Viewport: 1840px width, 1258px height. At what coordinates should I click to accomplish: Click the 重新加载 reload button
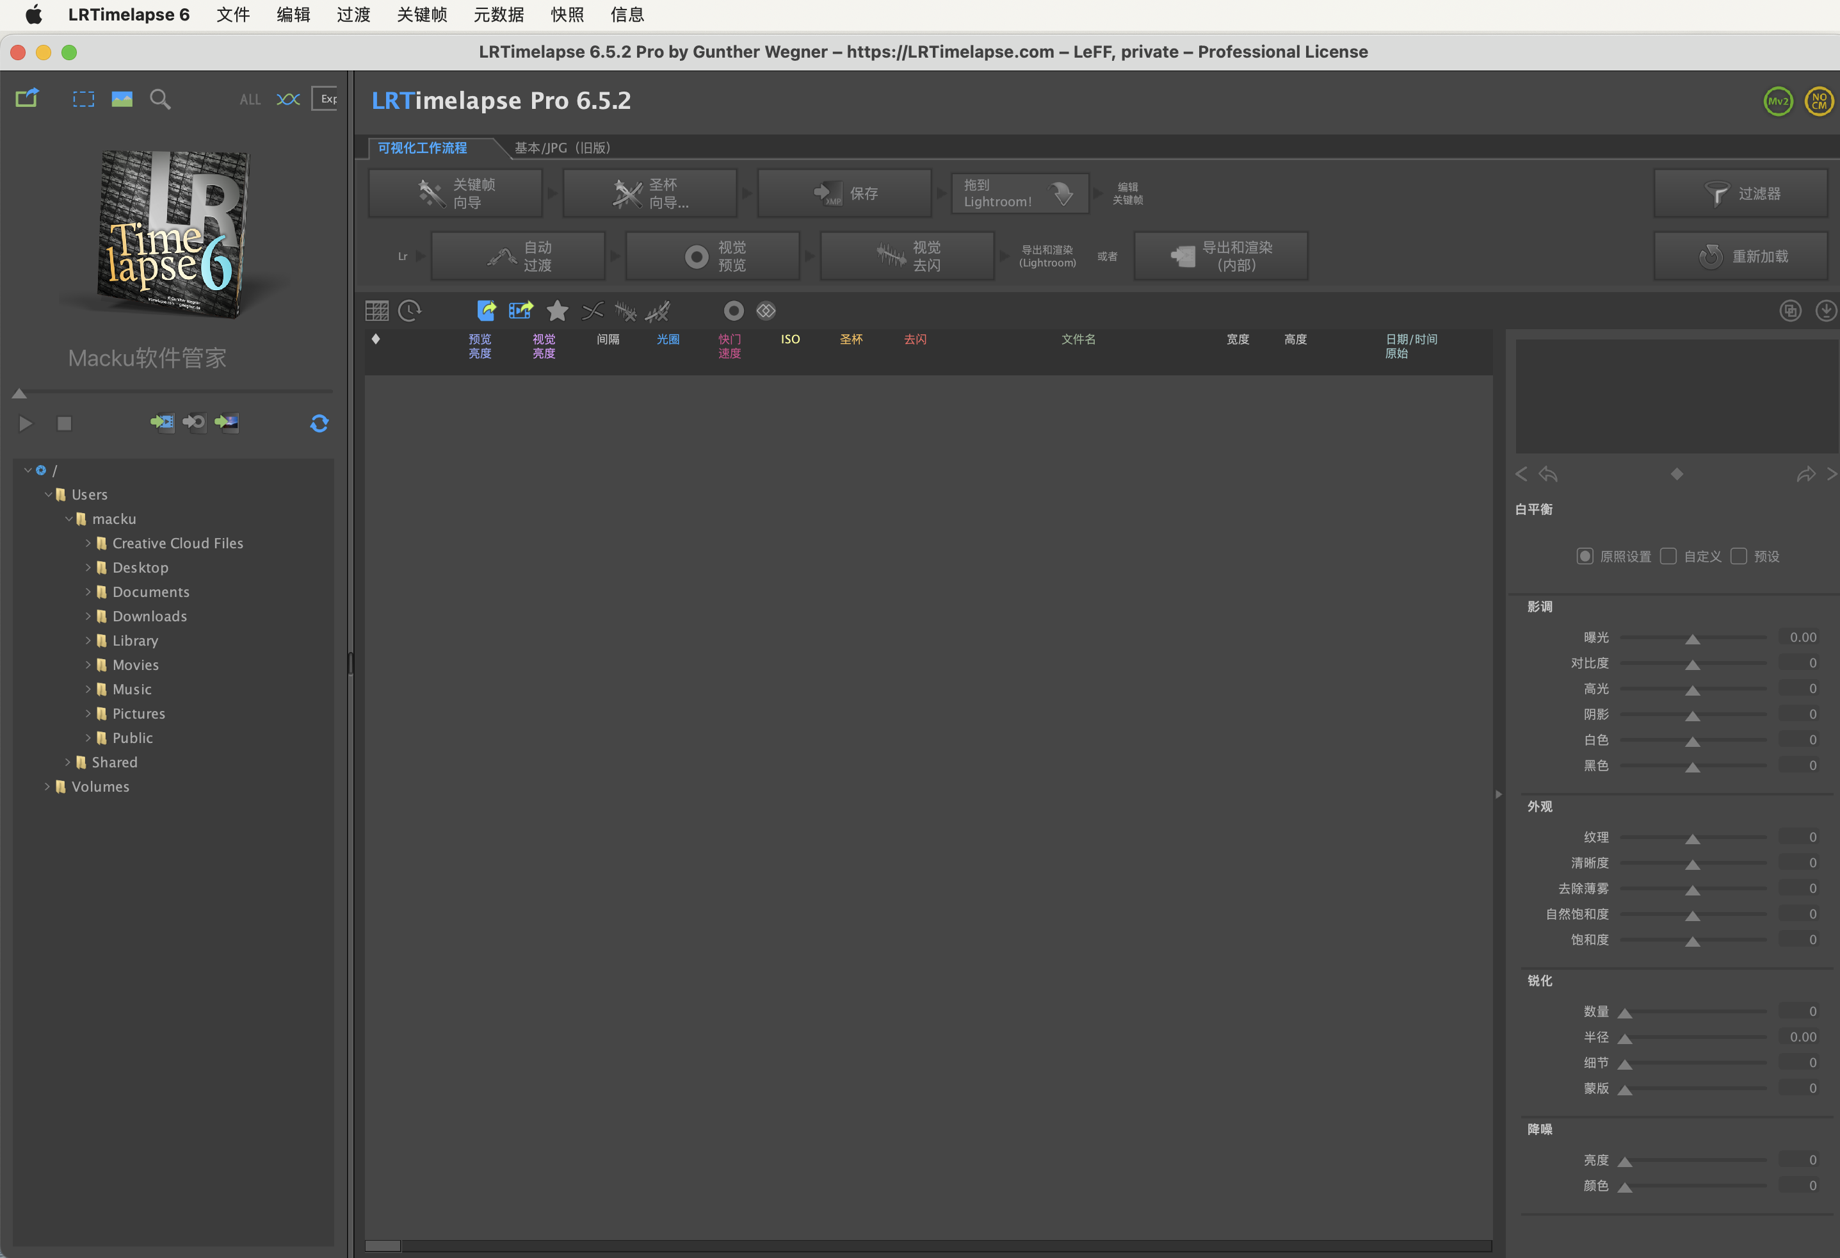(1740, 256)
